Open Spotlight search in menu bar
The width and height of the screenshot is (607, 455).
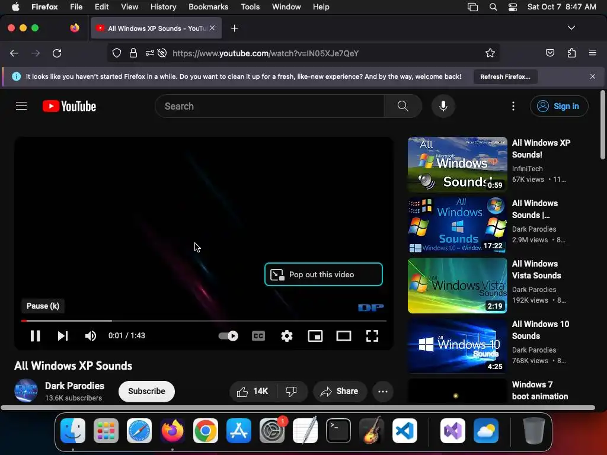[x=493, y=7]
